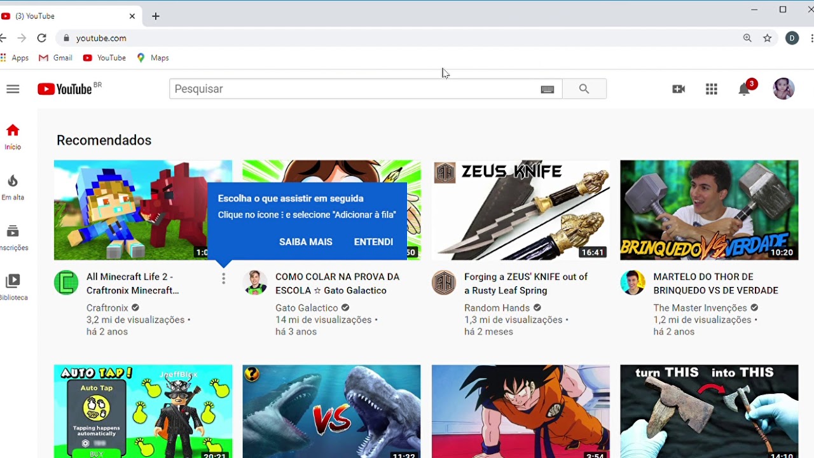Reload the page in Chrome
Screen dimensions: 814x458
click(x=41, y=38)
